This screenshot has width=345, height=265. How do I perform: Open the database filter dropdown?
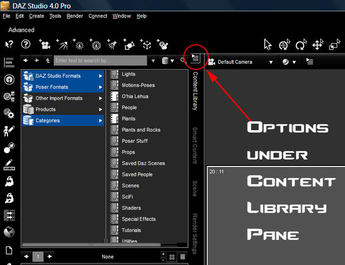(x=168, y=60)
